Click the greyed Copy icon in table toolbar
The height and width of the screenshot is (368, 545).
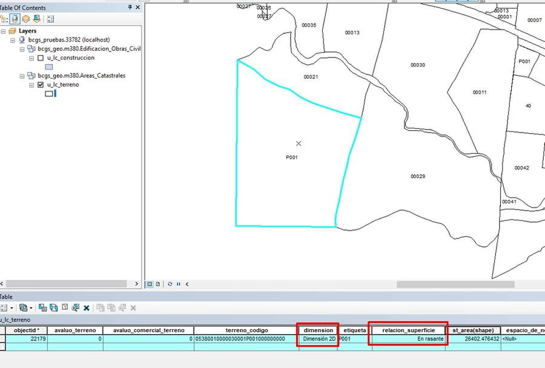tap(101, 307)
